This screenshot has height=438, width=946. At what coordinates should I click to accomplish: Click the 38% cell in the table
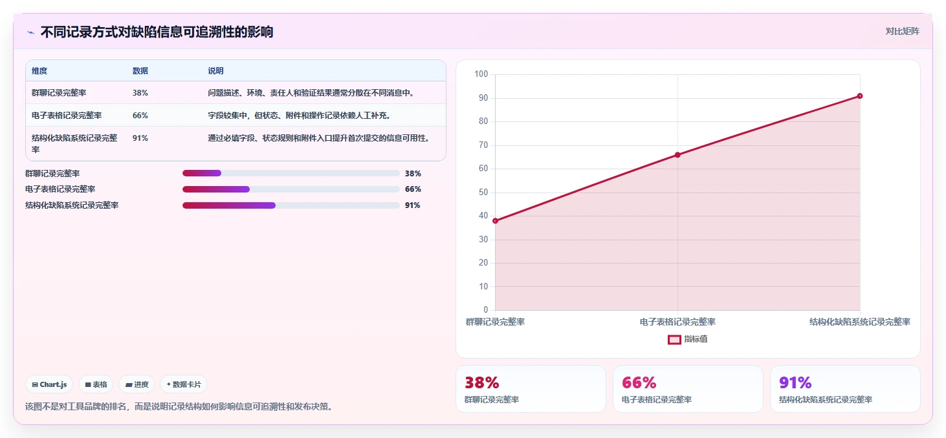click(140, 93)
